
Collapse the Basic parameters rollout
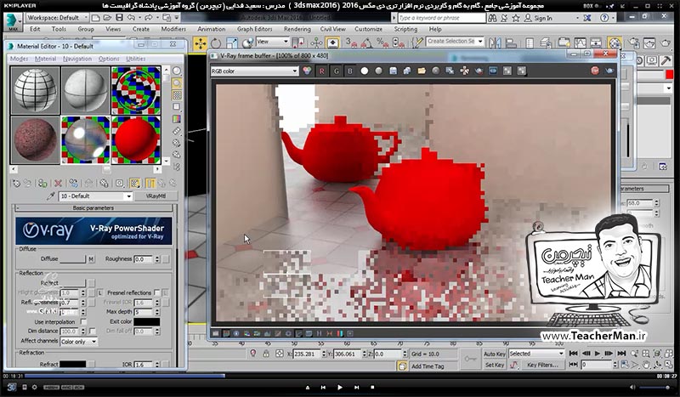[93, 207]
